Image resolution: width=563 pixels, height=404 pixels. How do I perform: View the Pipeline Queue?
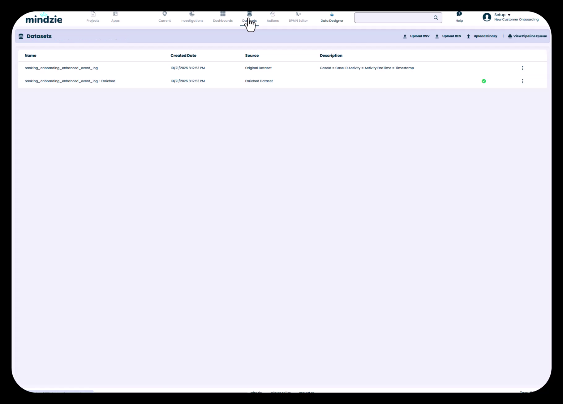click(x=527, y=36)
